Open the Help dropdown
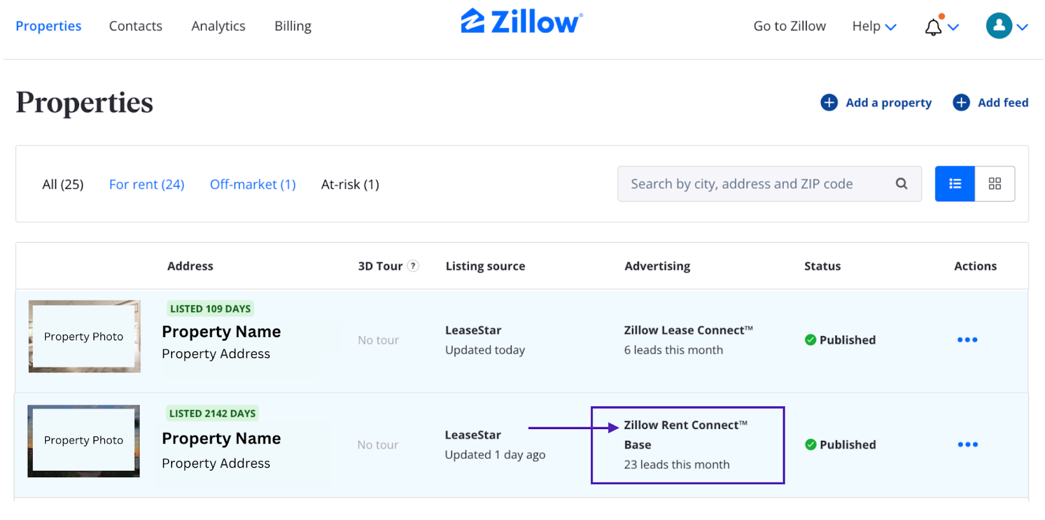The height and width of the screenshot is (520, 1045). click(873, 26)
